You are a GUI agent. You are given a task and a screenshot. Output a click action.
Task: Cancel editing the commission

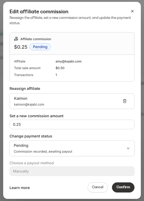tap(98, 187)
